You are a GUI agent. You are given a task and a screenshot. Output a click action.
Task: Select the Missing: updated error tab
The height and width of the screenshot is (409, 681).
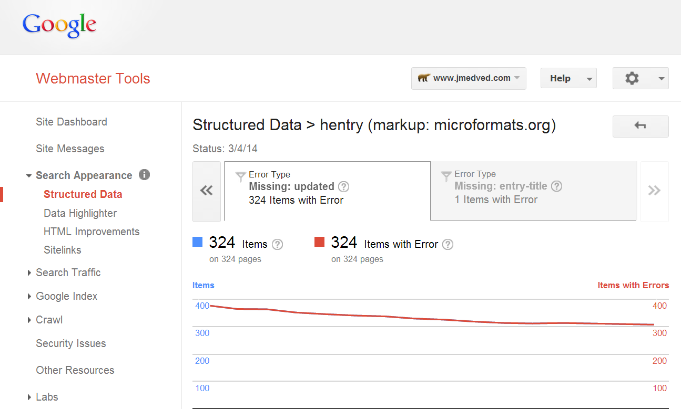pyautogui.click(x=327, y=191)
